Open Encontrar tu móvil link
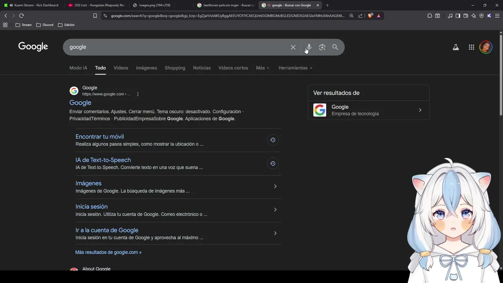Image resolution: width=503 pixels, height=283 pixels. point(99,137)
